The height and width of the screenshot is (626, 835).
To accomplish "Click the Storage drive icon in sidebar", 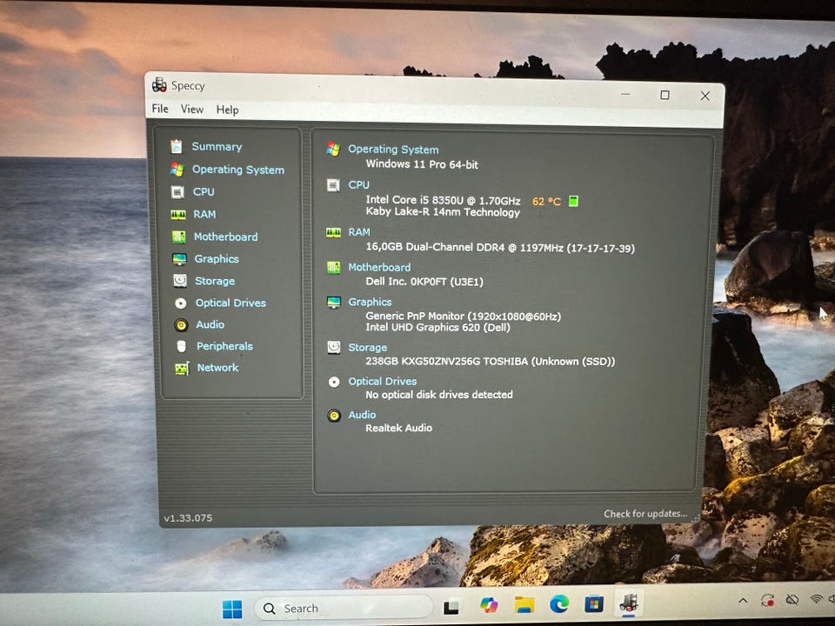I will [180, 281].
